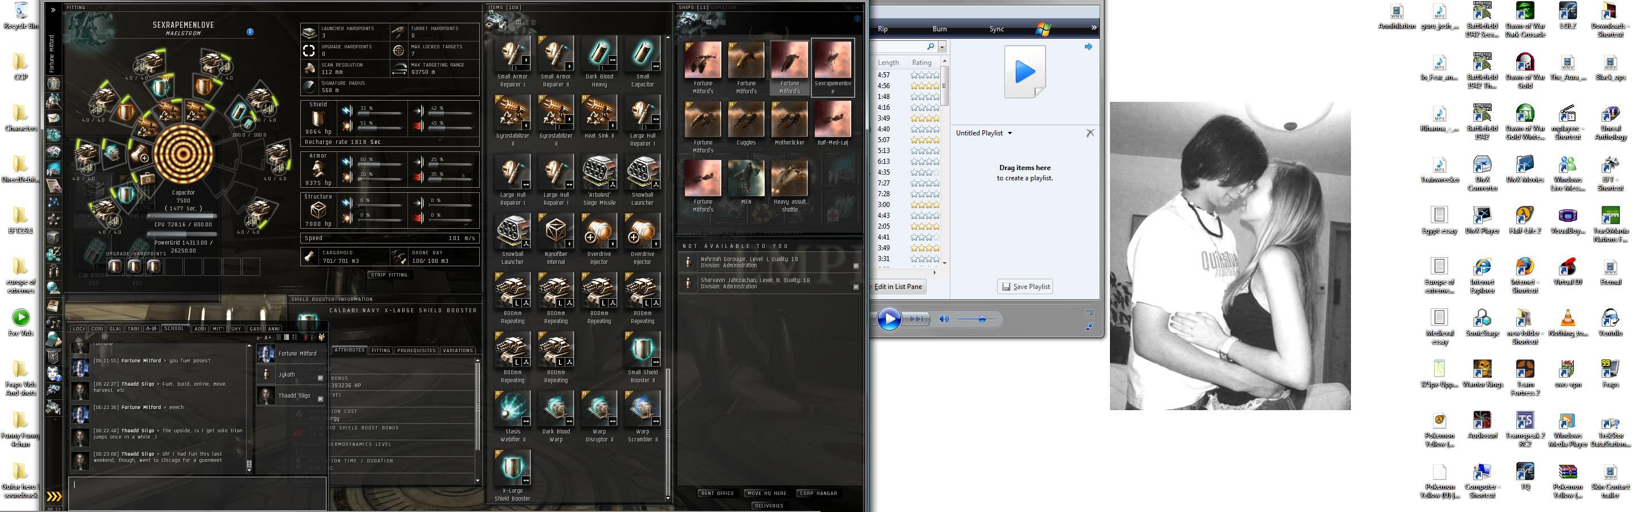Expand the Nehrnah Gorouyar agent row
The image size is (1641, 512).
pyautogui.click(x=855, y=266)
